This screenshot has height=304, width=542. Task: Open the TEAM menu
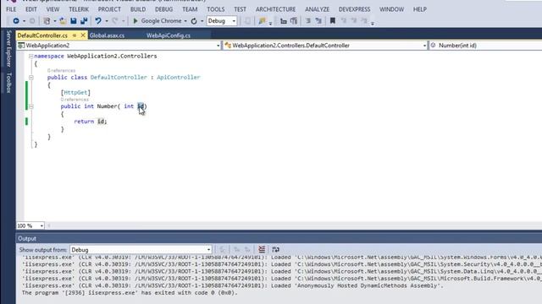coord(190,9)
